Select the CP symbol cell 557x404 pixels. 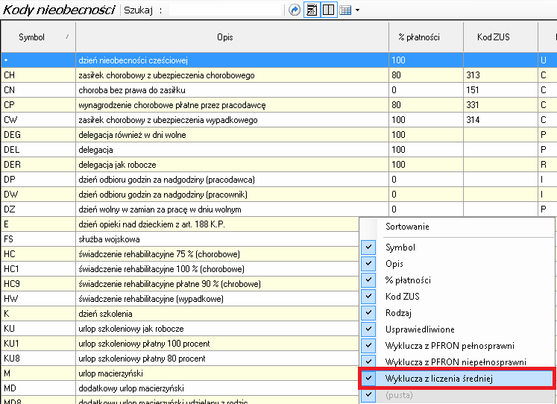pyautogui.click(x=38, y=105)
